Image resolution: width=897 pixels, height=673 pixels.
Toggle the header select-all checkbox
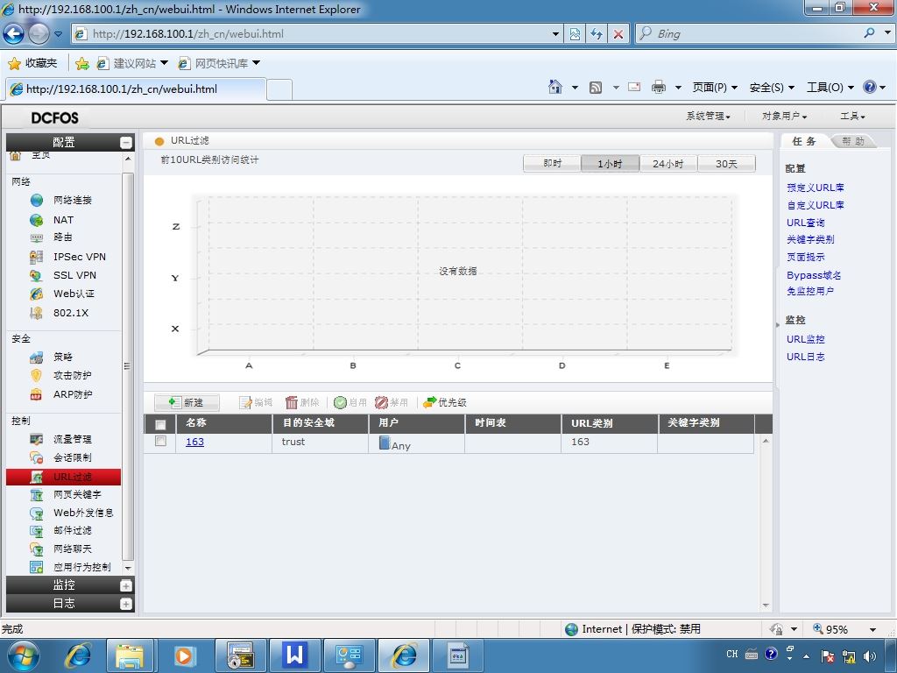click(x=161, y=424)
